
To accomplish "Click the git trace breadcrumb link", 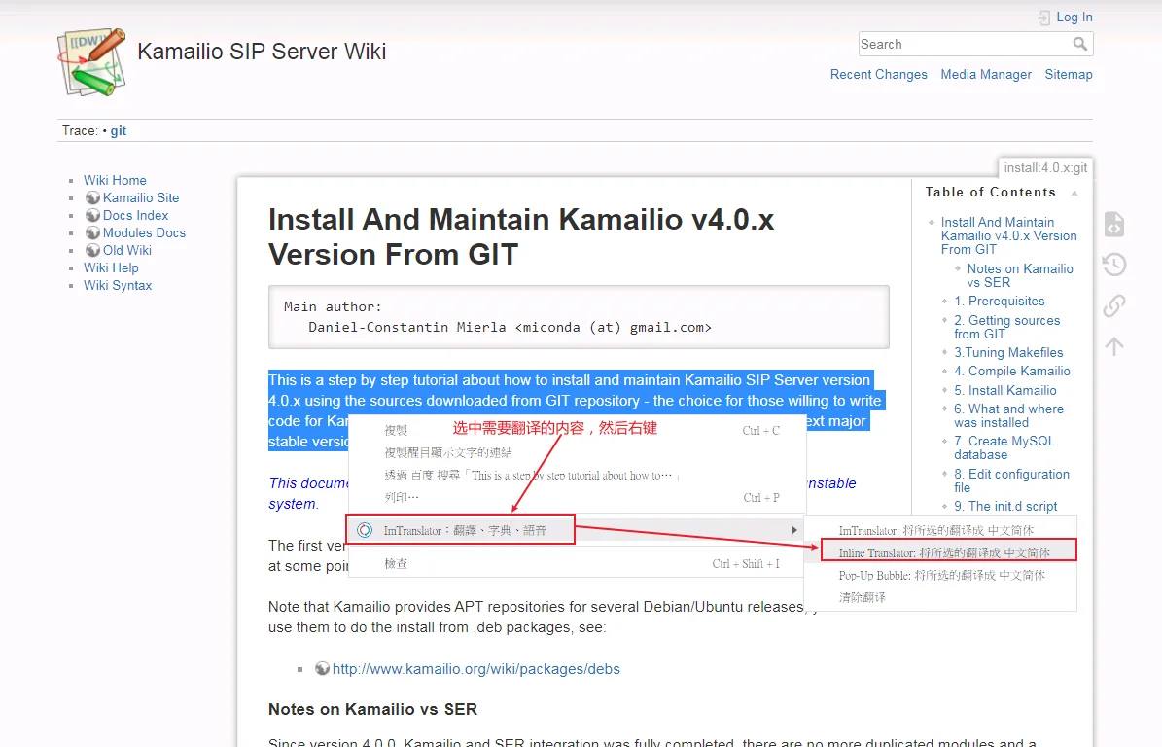I will [x=119, y=131].
